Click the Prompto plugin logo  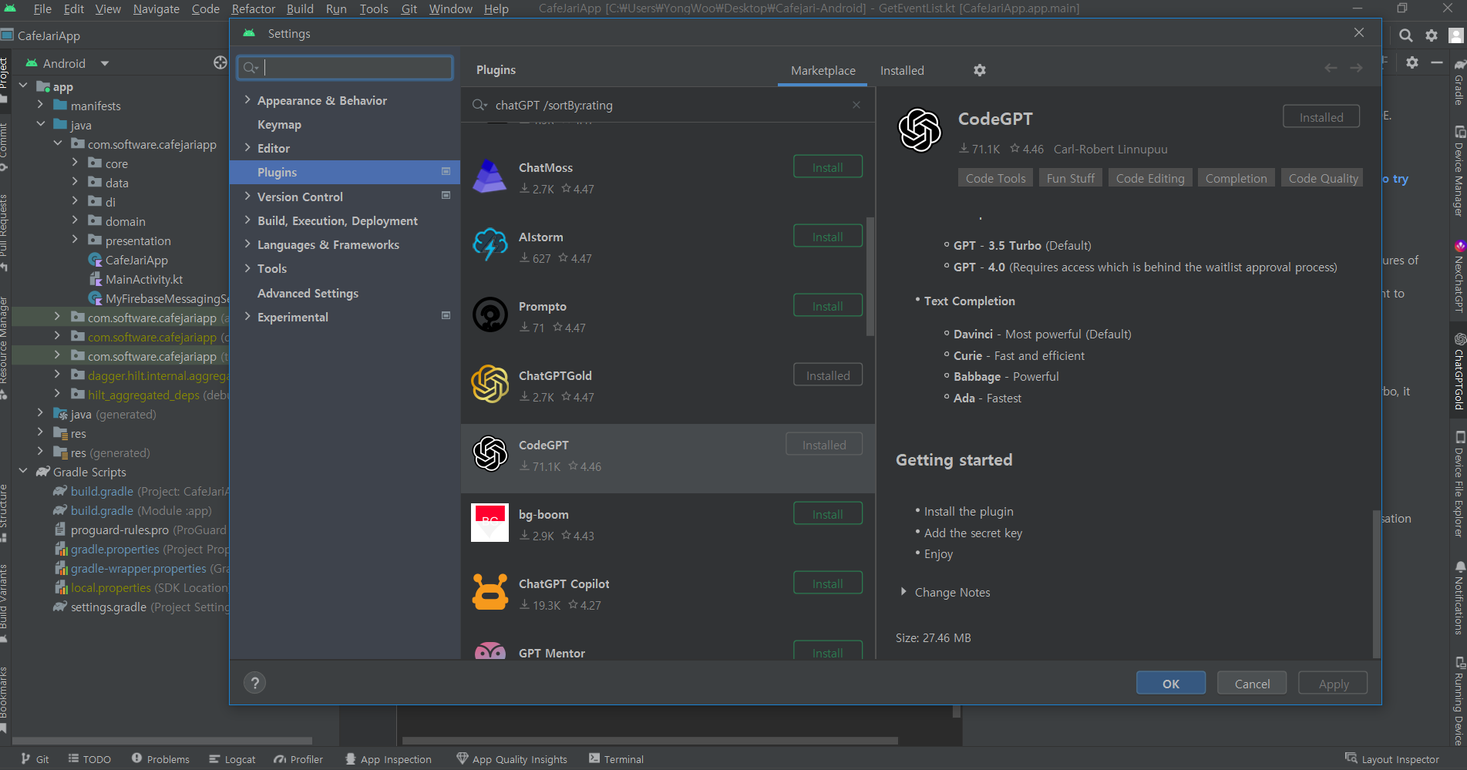point(490,314)
